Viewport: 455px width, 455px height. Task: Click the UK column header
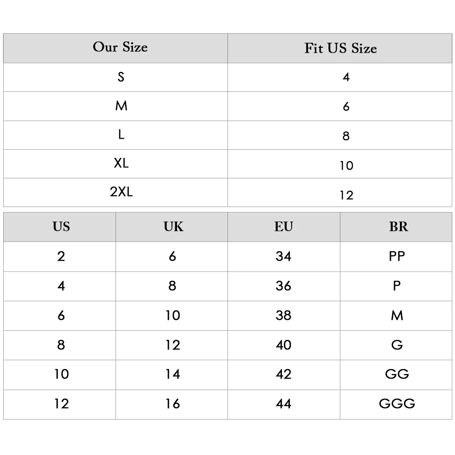[x=172, y=227]
